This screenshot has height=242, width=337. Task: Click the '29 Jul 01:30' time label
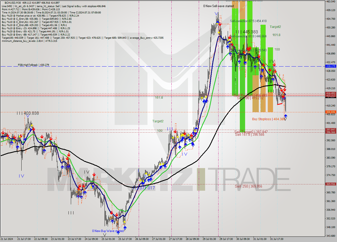click(x=210, y=239)
